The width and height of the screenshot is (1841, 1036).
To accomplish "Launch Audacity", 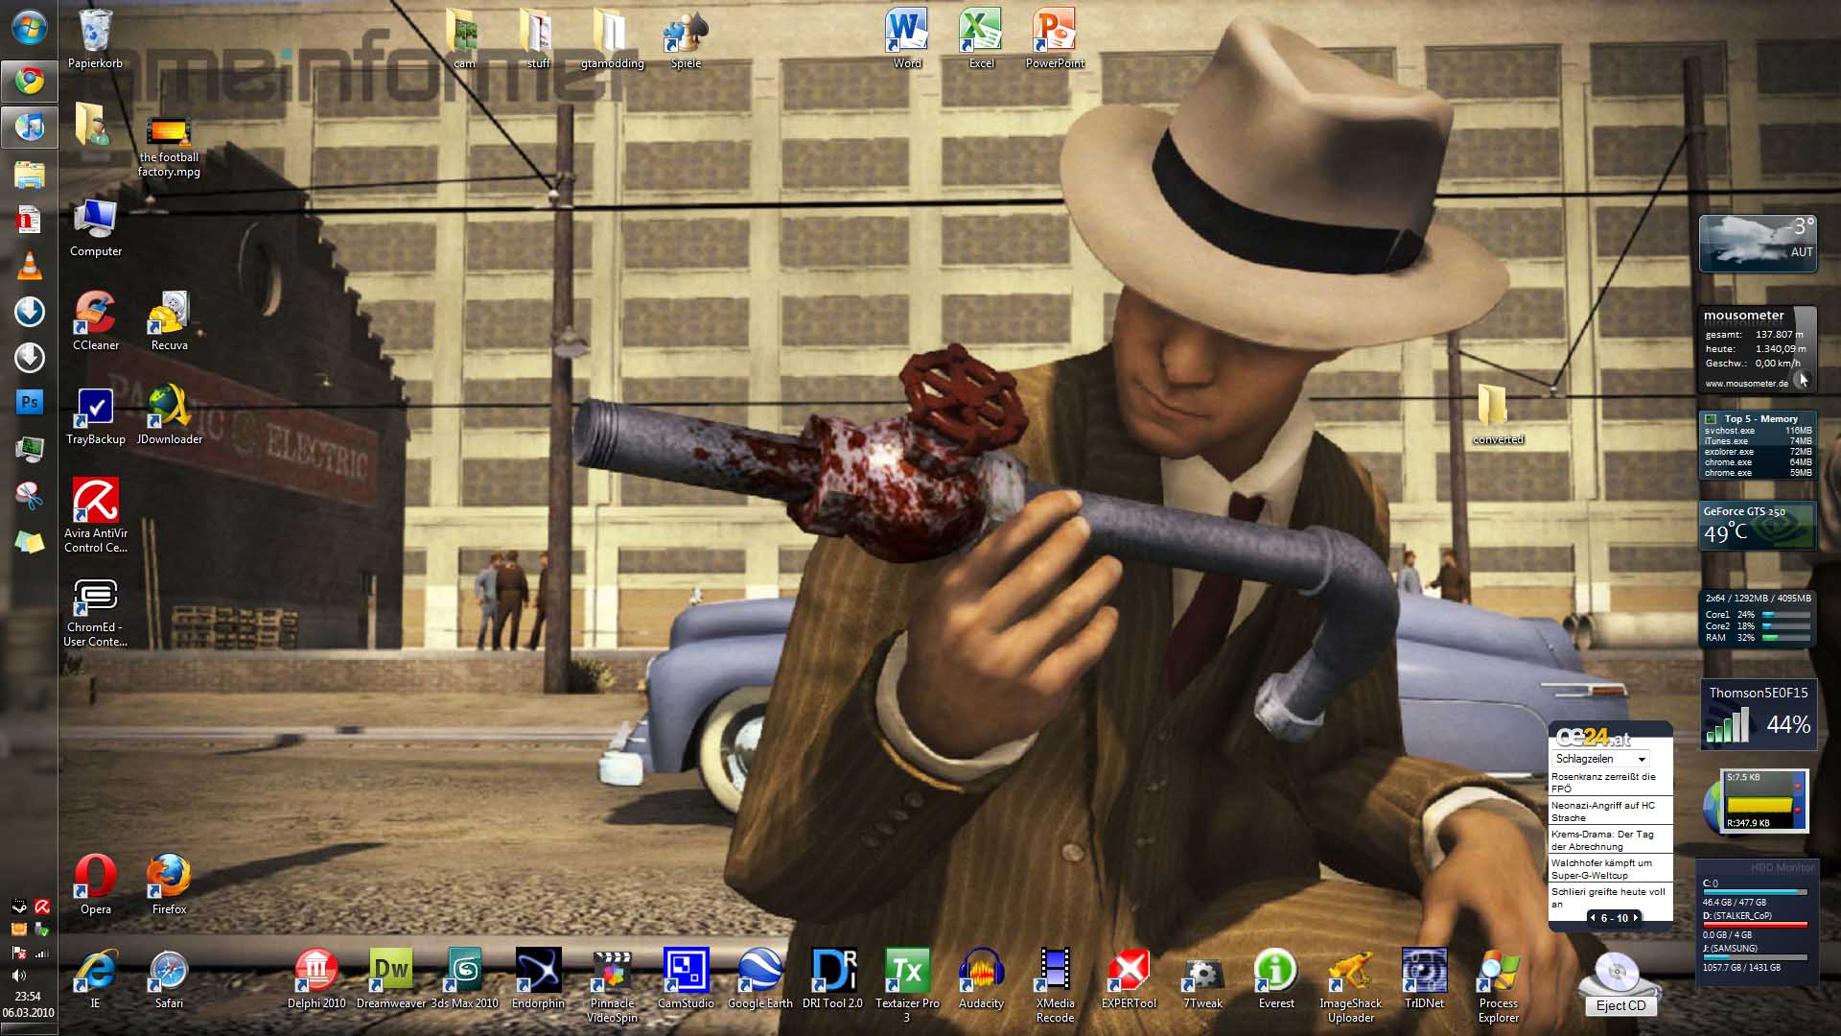I will [981, 978].
